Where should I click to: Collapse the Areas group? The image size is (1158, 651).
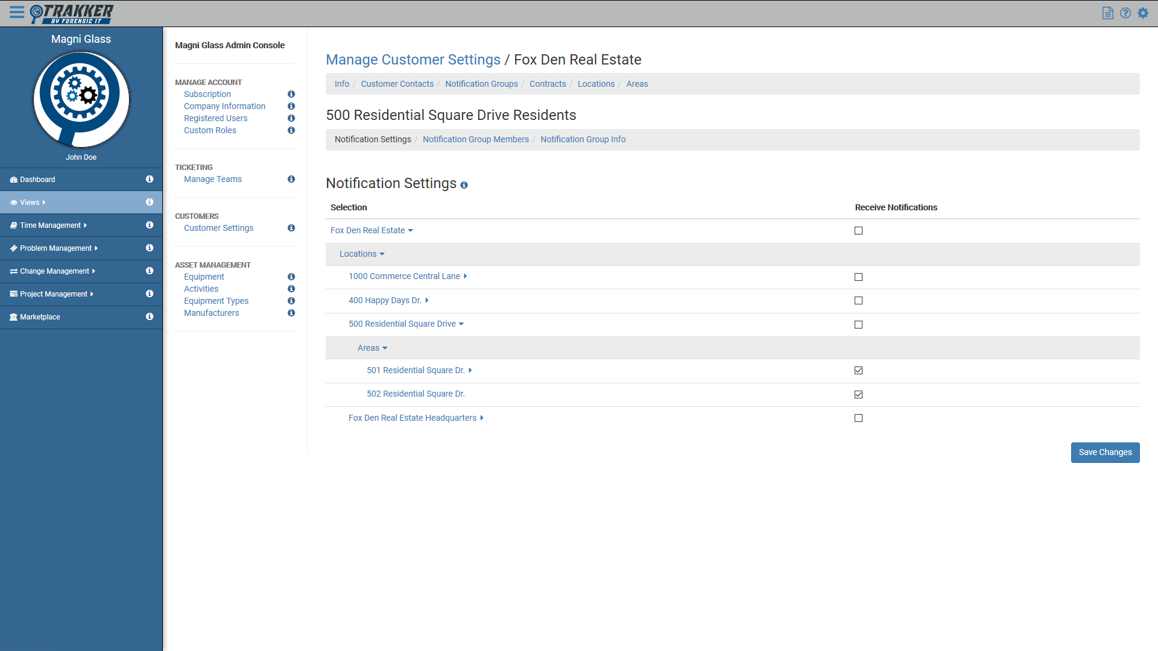click(372, 348)
